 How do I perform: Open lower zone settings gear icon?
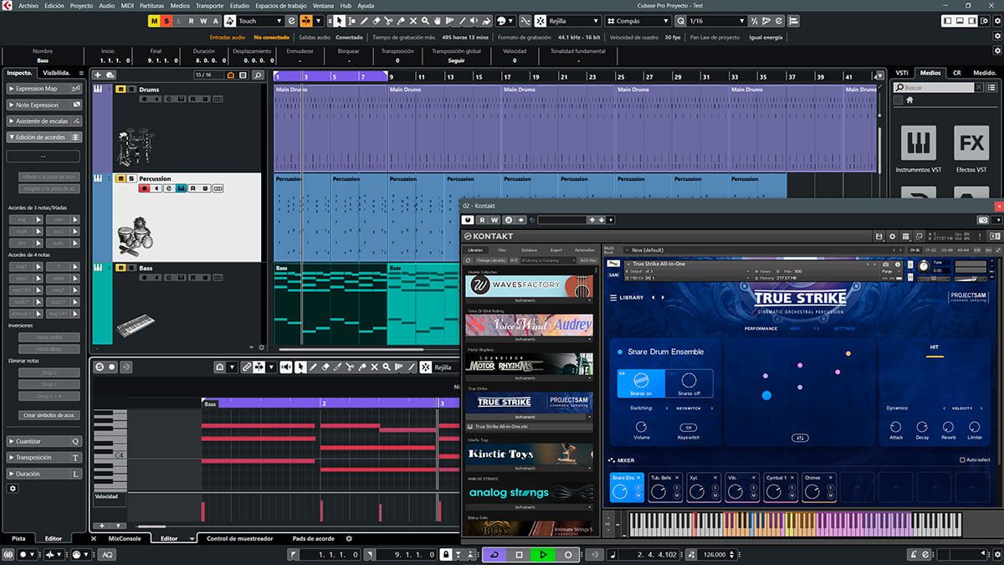pos(350,538)
